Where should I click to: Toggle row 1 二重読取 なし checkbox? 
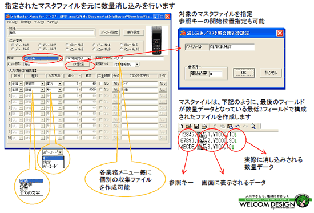pos(101,83)
